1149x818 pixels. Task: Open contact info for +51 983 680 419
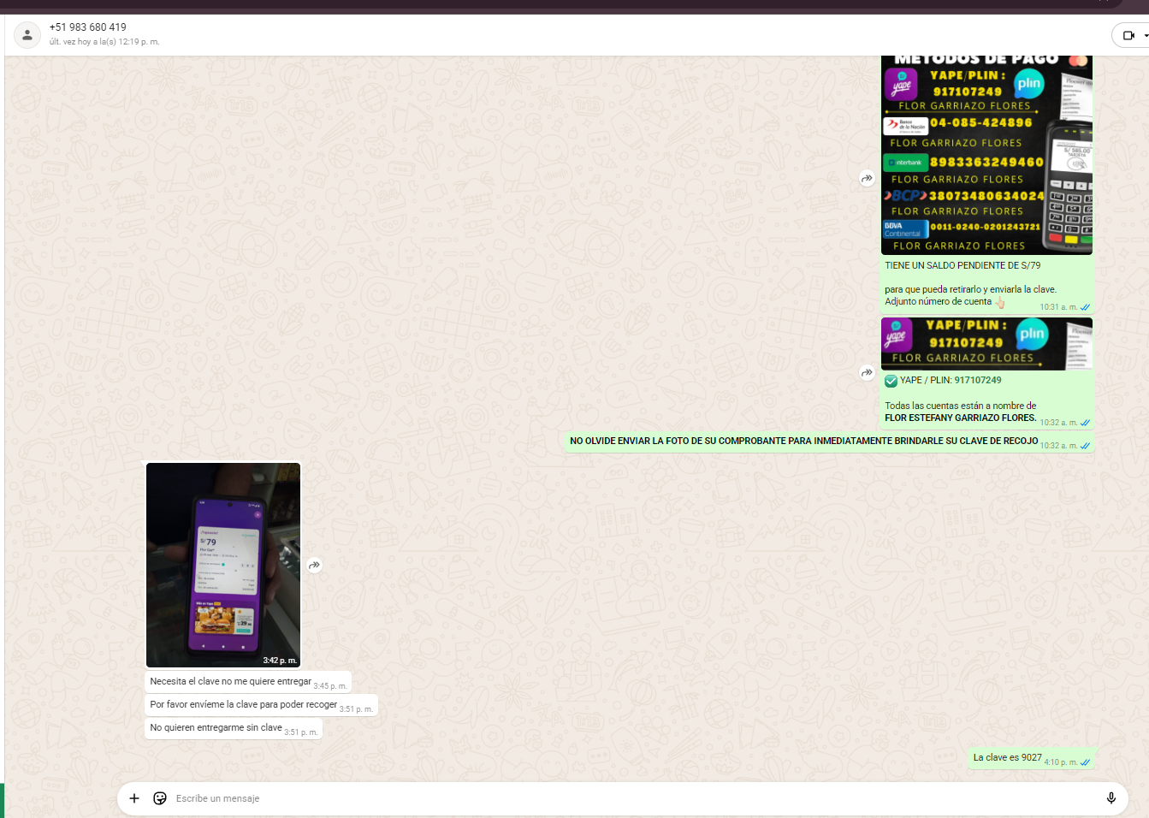pyautogui.click(x=87, y=27)
